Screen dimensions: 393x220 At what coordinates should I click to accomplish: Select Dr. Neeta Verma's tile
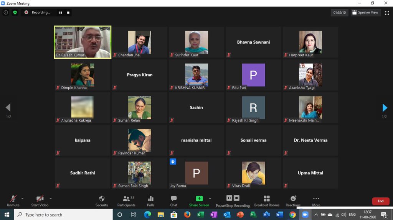pos(310,140)
